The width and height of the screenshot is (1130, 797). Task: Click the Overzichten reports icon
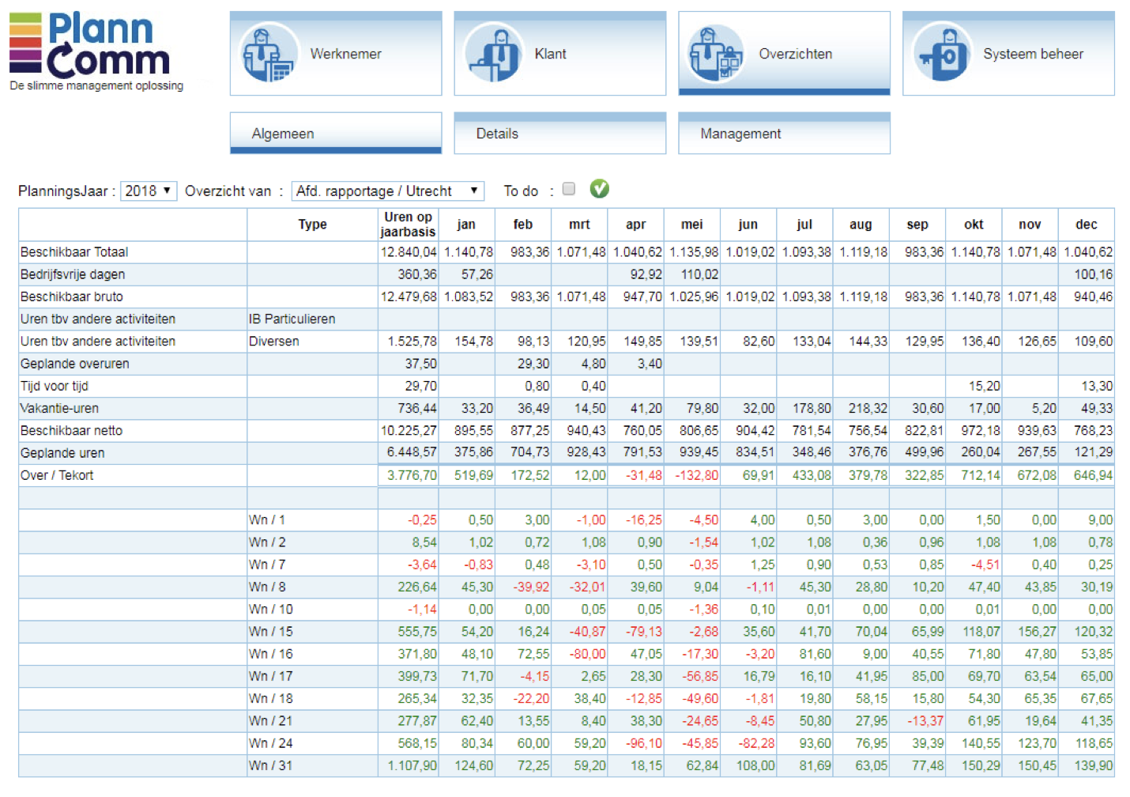pos(716,54)
